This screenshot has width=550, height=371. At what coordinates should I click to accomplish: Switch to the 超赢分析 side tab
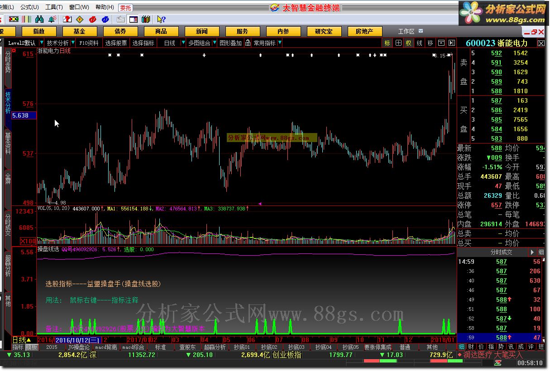click(x=8, y=265)
